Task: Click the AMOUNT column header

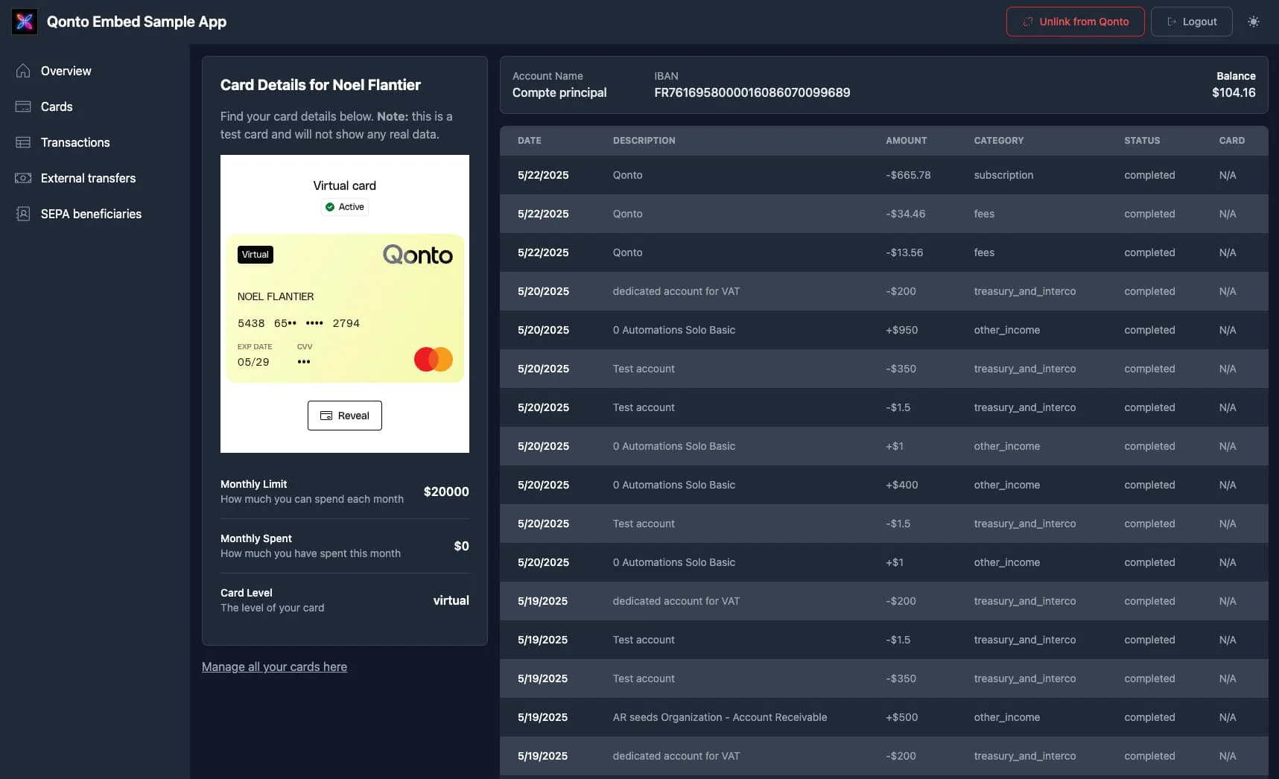Action: point(907,140)
